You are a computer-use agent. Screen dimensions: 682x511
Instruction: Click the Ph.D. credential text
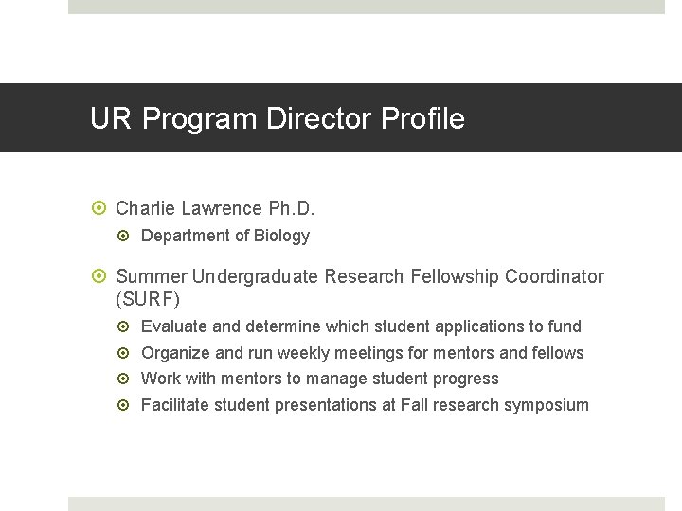292,208
